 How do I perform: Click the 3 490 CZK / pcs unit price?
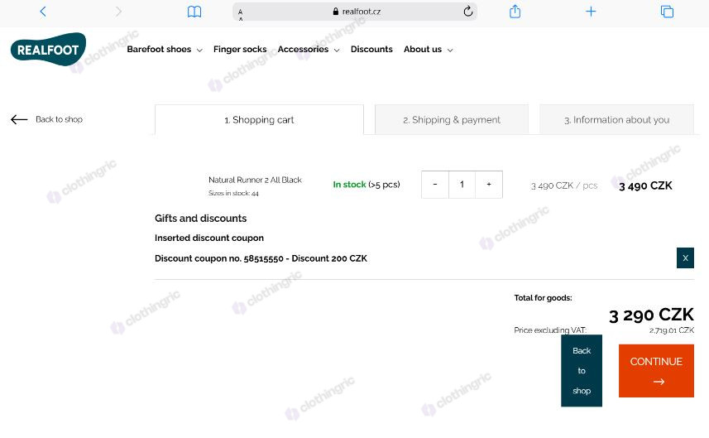click(564, 185)
